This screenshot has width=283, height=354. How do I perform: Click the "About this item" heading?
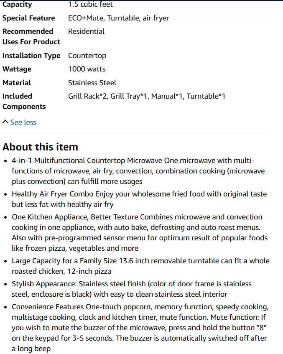click(x=40, y=147)
